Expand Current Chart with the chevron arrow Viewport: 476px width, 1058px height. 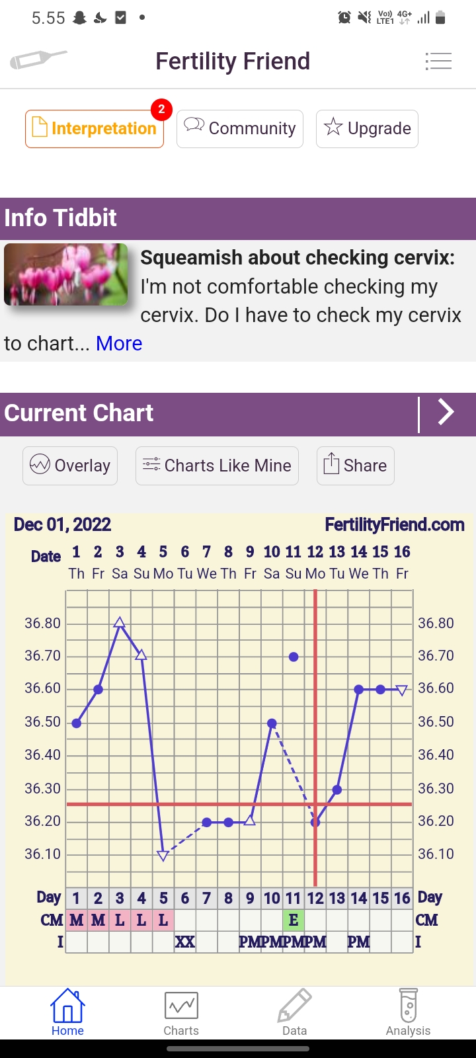point(447,413)
